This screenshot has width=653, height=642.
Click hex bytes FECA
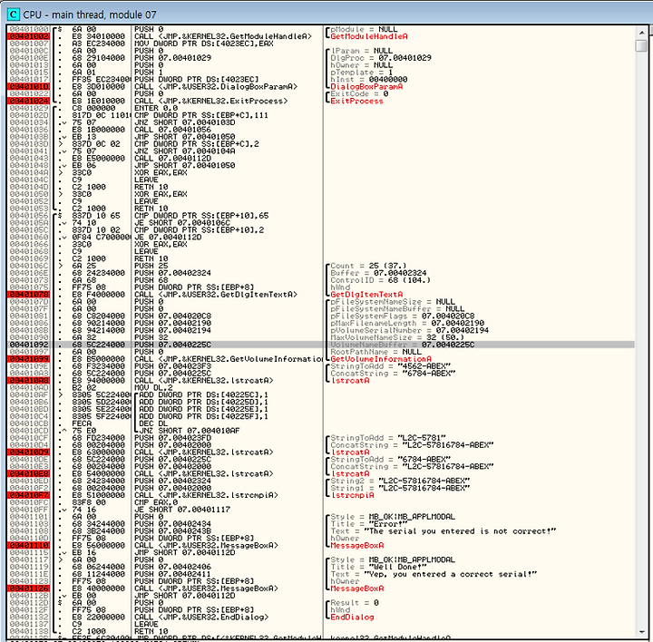coord(82,423)
